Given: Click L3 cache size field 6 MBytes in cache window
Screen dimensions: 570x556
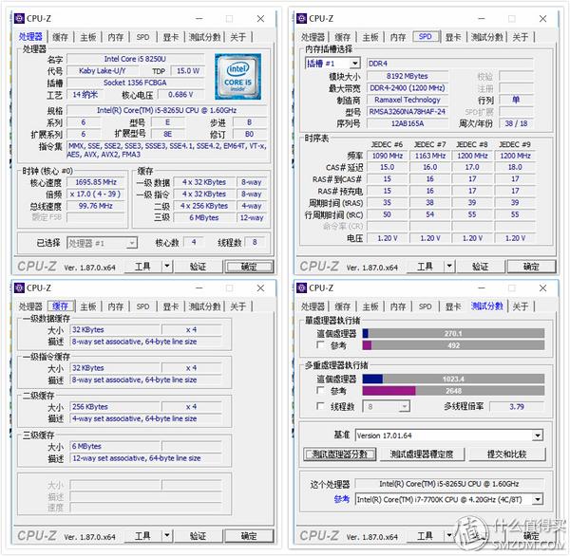Looking at the screenshot, I should point(115,446).
